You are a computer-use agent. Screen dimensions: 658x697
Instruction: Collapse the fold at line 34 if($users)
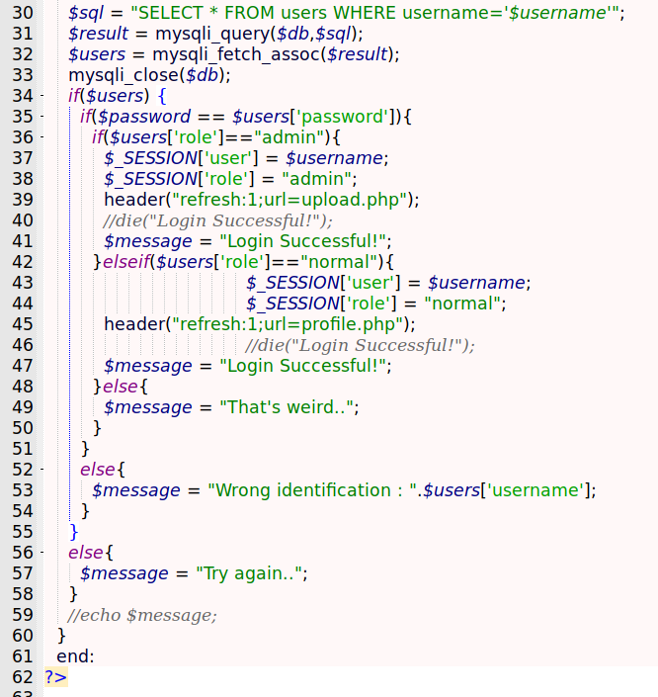coord(42,95)
